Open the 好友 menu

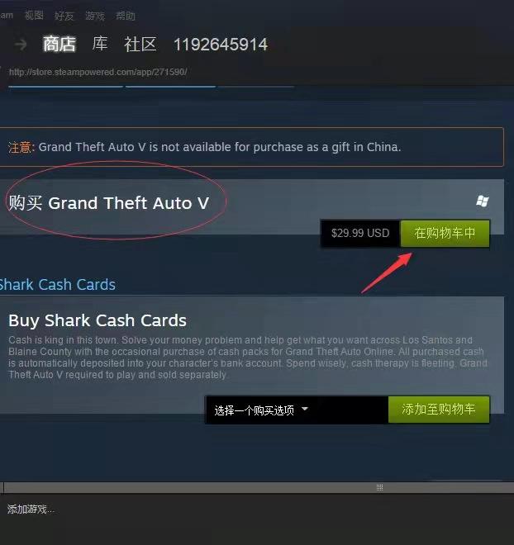coord(64,16)
